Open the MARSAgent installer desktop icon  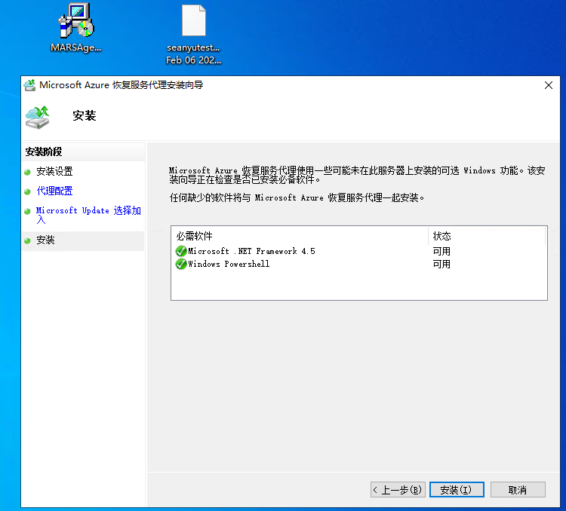[76, 27]
